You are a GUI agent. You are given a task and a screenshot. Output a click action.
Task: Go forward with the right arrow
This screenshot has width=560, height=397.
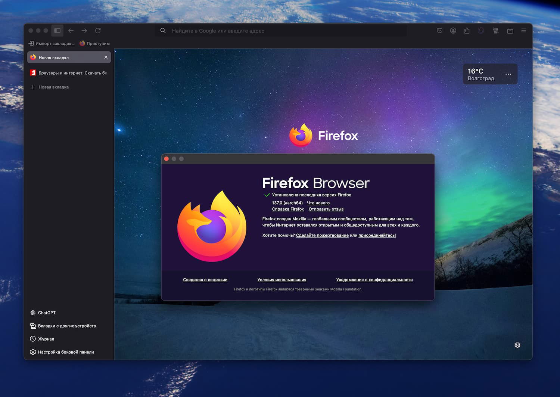[x=84, y=31]
